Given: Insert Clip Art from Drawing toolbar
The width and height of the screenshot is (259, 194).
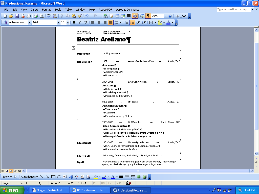Looking at the screenshot, I should (82, 177).
